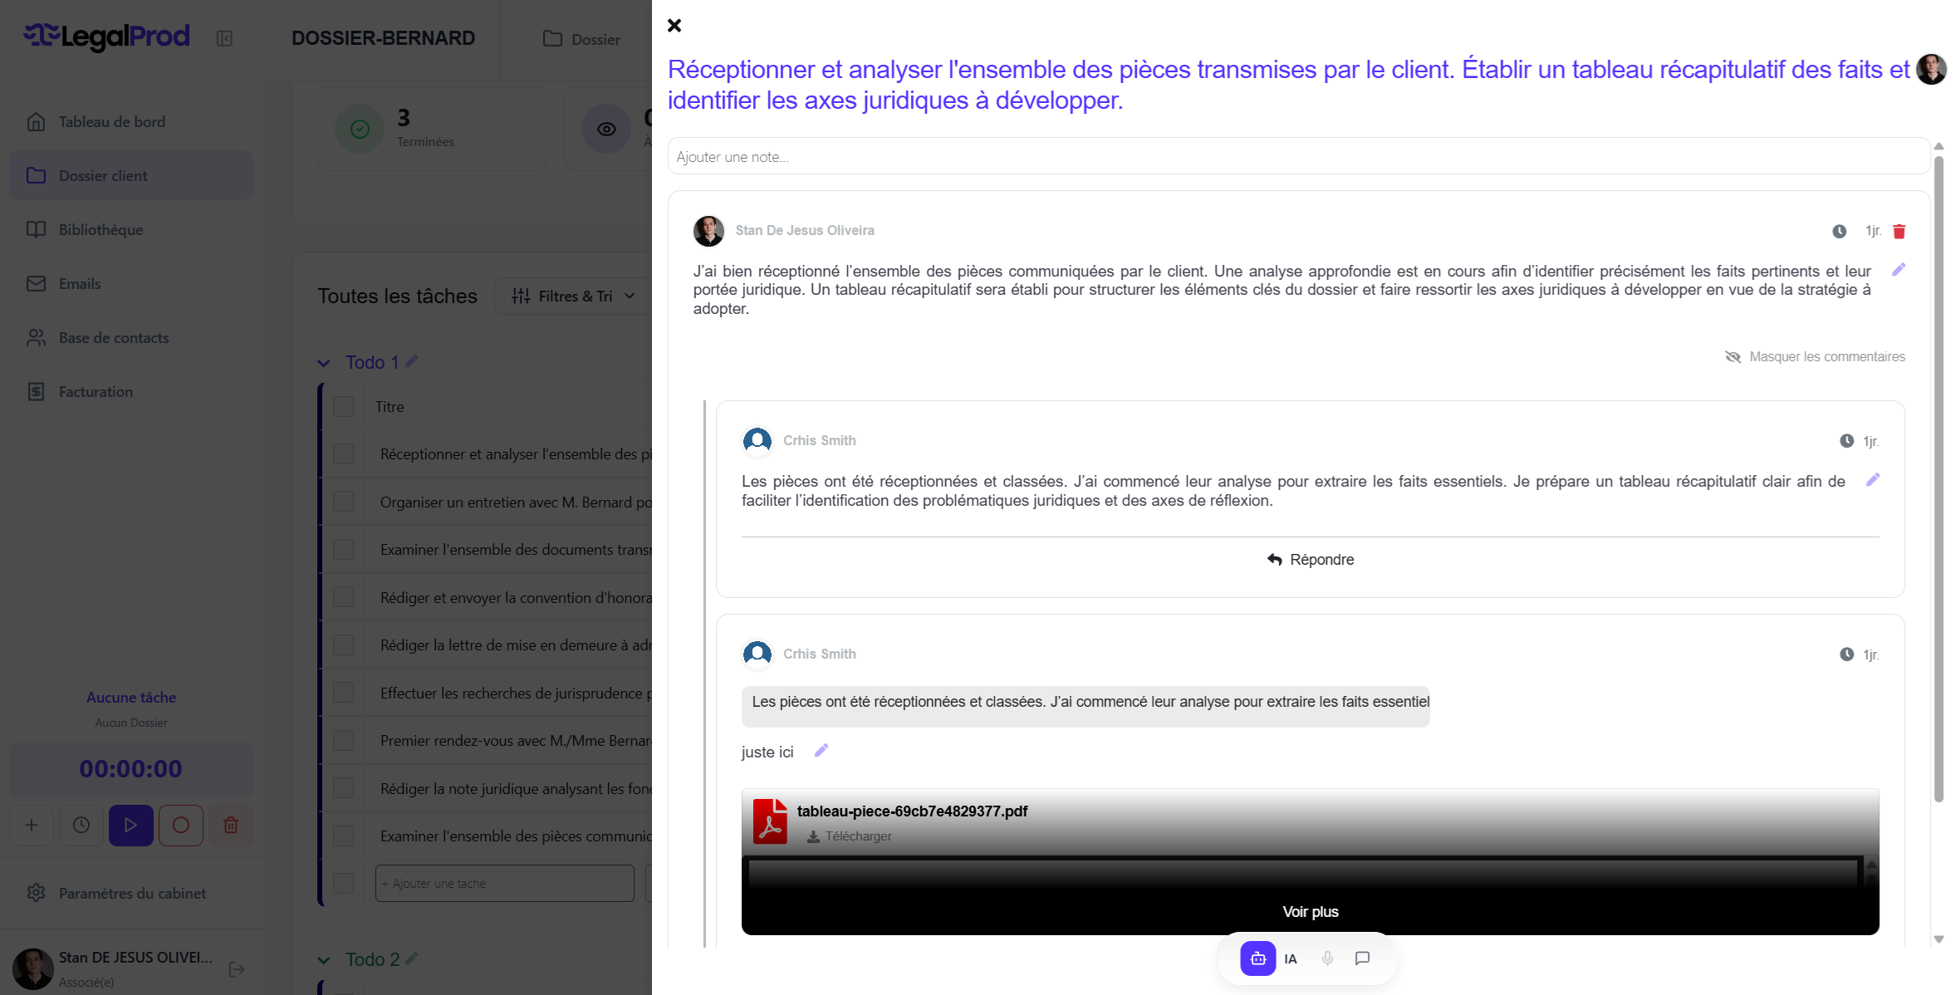
Task: Check the 'Rédiger la lettre de mise en demeure' checkbox
Action: coord(344,644)
